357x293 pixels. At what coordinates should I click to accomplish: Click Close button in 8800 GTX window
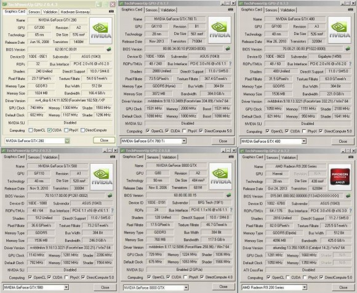(223, 287)
